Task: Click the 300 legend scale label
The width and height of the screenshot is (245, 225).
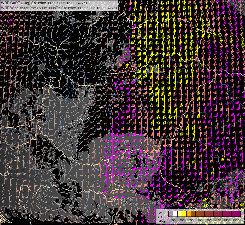Action: (182, 220)
